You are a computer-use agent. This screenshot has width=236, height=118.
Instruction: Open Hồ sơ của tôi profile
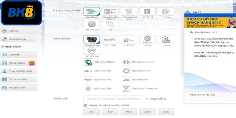(19, 63)
